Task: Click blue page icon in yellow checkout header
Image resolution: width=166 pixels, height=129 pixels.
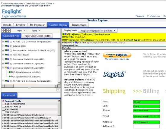Action: 65,34
